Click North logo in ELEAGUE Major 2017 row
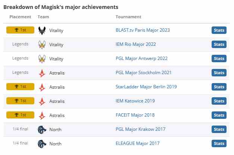The height and width of the screenshot is (155, 234). (x=42, y=144)
